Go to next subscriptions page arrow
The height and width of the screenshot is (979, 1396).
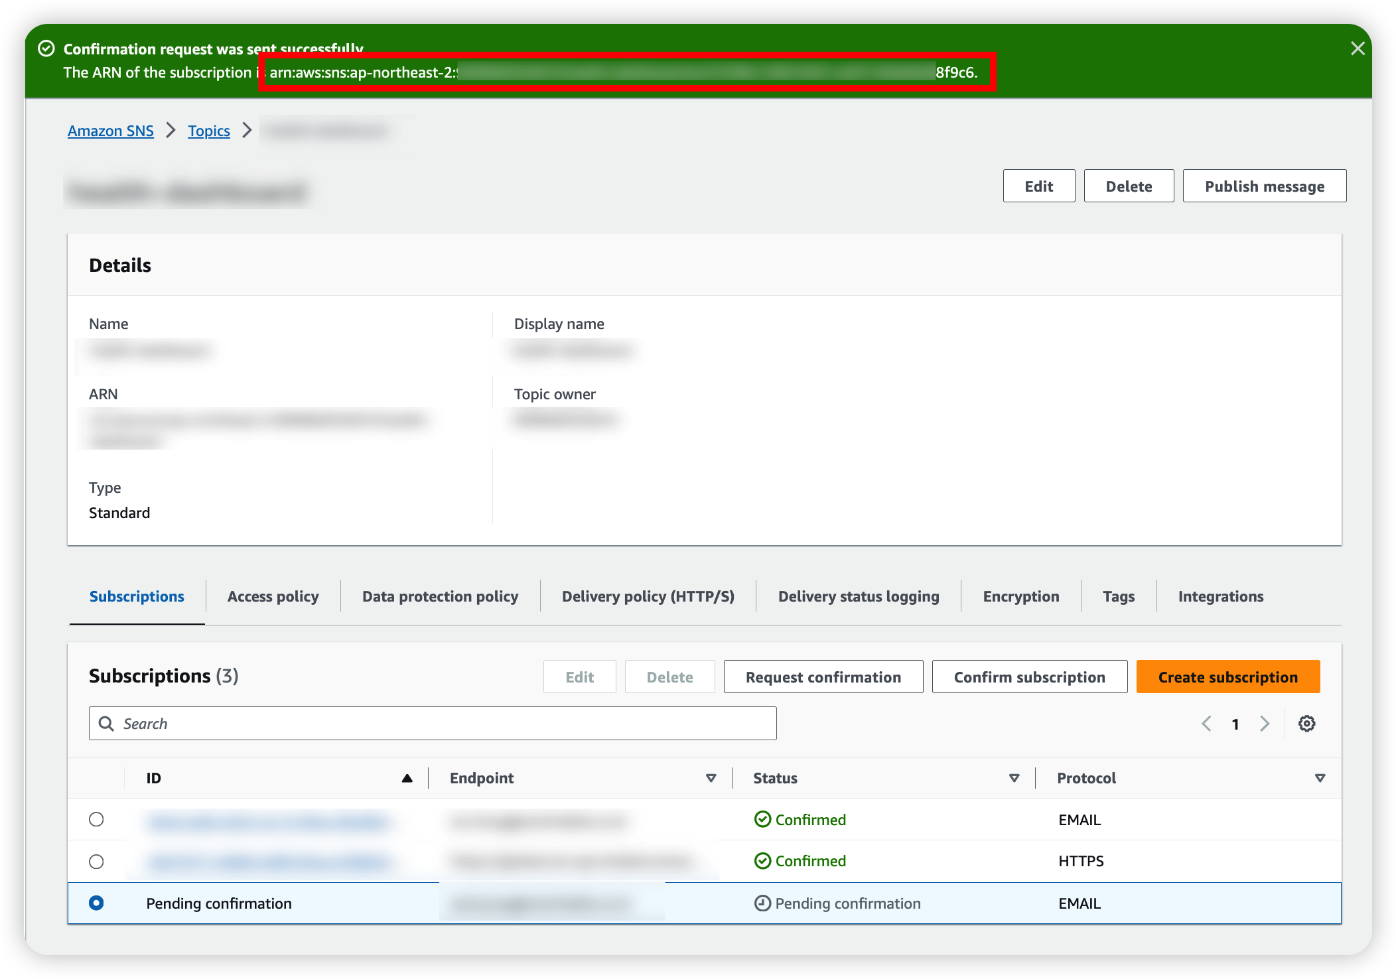pyautogui.click(x=1265, y=724)
